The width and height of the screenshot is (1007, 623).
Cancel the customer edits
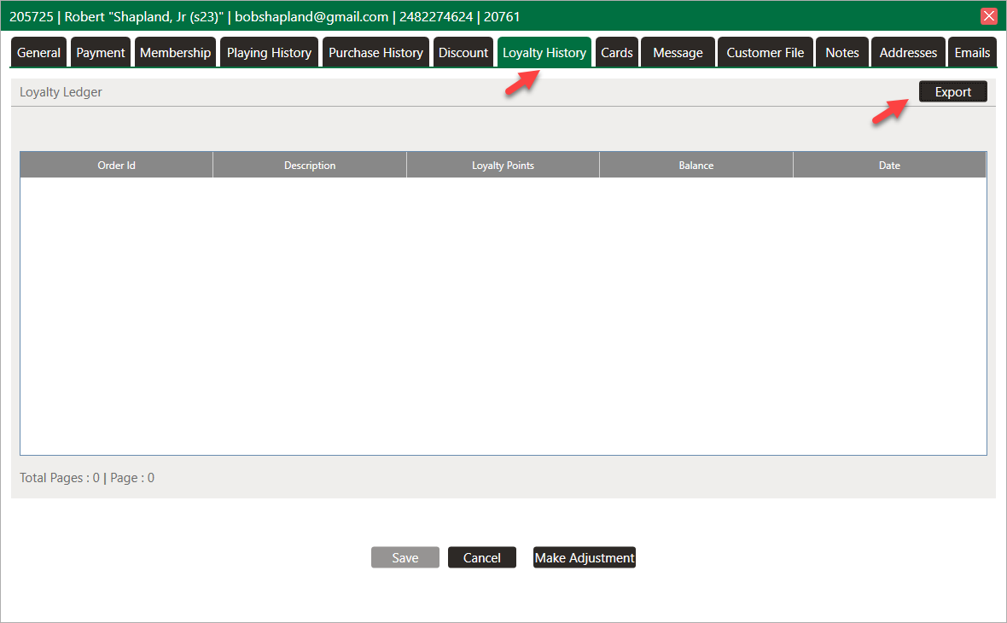tap(481, 558)
